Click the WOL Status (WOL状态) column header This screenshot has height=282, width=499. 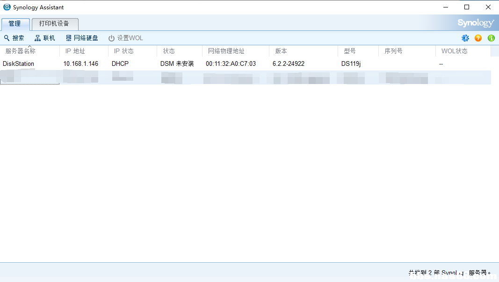coord(454,51)
